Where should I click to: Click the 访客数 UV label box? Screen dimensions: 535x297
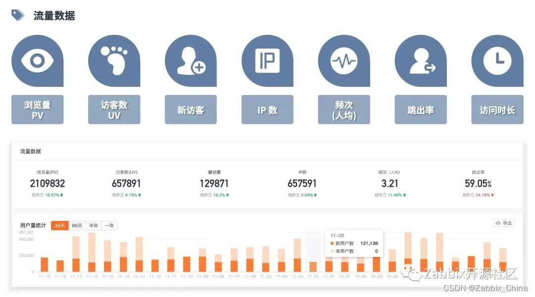(x=114, y=110)
